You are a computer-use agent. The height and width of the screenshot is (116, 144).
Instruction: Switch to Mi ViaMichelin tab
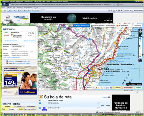click(122, 26)
